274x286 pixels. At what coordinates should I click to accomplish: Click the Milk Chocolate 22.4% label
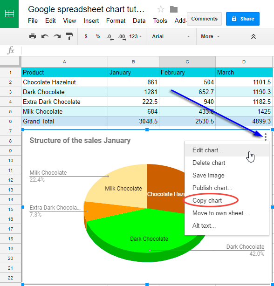tap(48, 176)
